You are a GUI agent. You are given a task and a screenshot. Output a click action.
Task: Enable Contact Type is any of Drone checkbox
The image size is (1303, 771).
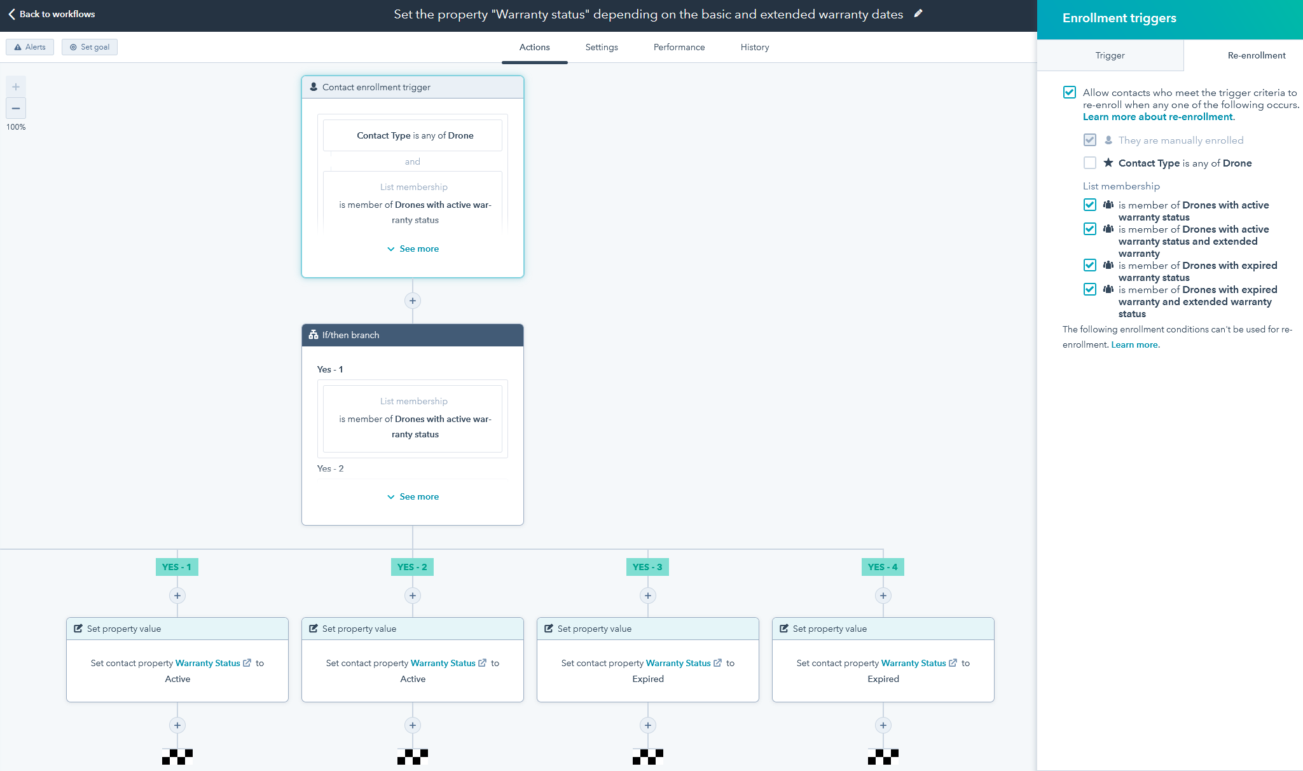click(1090, 163)
